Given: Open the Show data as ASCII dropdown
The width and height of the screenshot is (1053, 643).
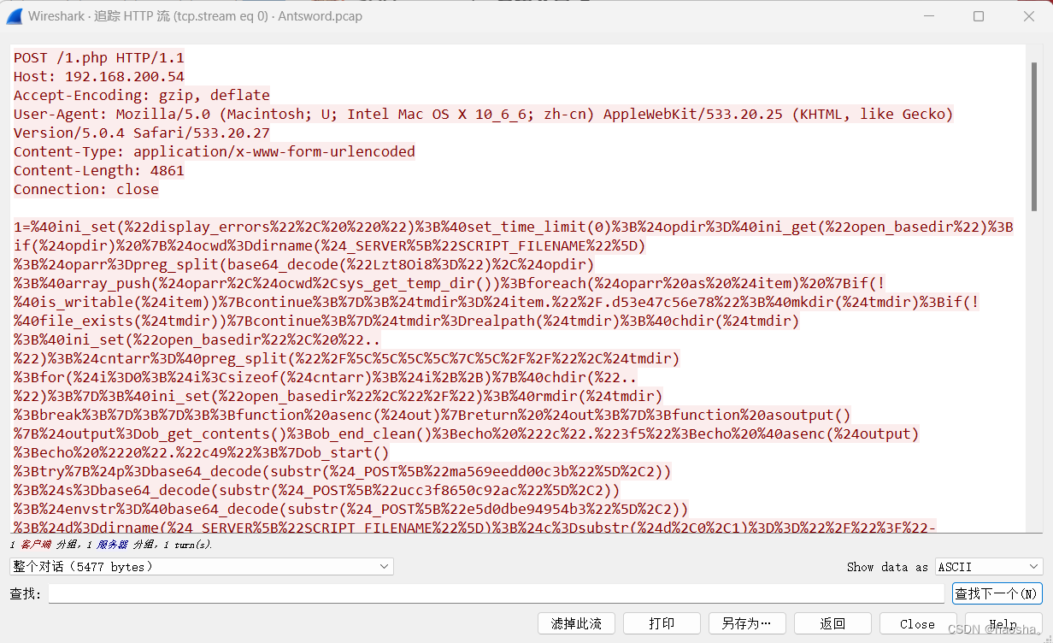Looking at the screenshot, I should tap(989, 567).
